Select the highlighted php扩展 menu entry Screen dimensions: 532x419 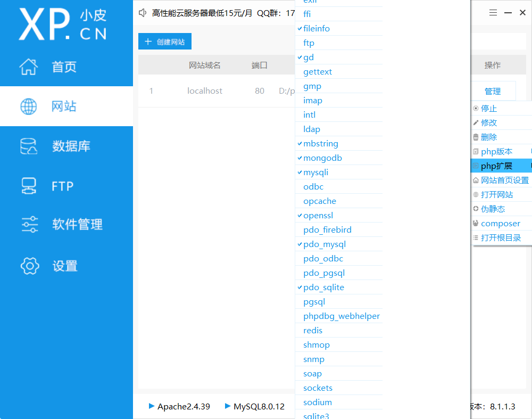coord(502,166)
